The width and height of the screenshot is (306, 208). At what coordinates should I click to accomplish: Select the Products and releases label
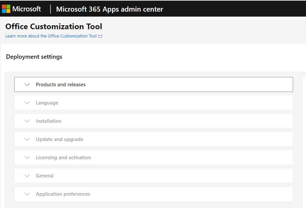(61, 85)
